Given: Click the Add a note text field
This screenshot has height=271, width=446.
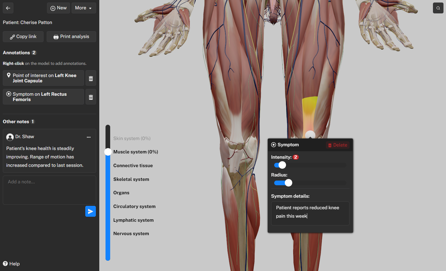Looking at the screenshot, I should (49, 190).
